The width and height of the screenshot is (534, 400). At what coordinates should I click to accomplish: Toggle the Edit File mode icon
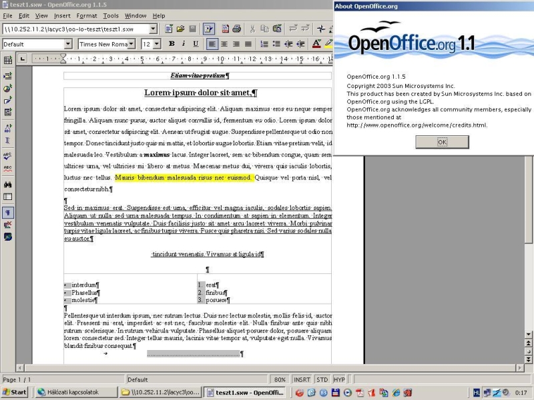click(208, 29)
